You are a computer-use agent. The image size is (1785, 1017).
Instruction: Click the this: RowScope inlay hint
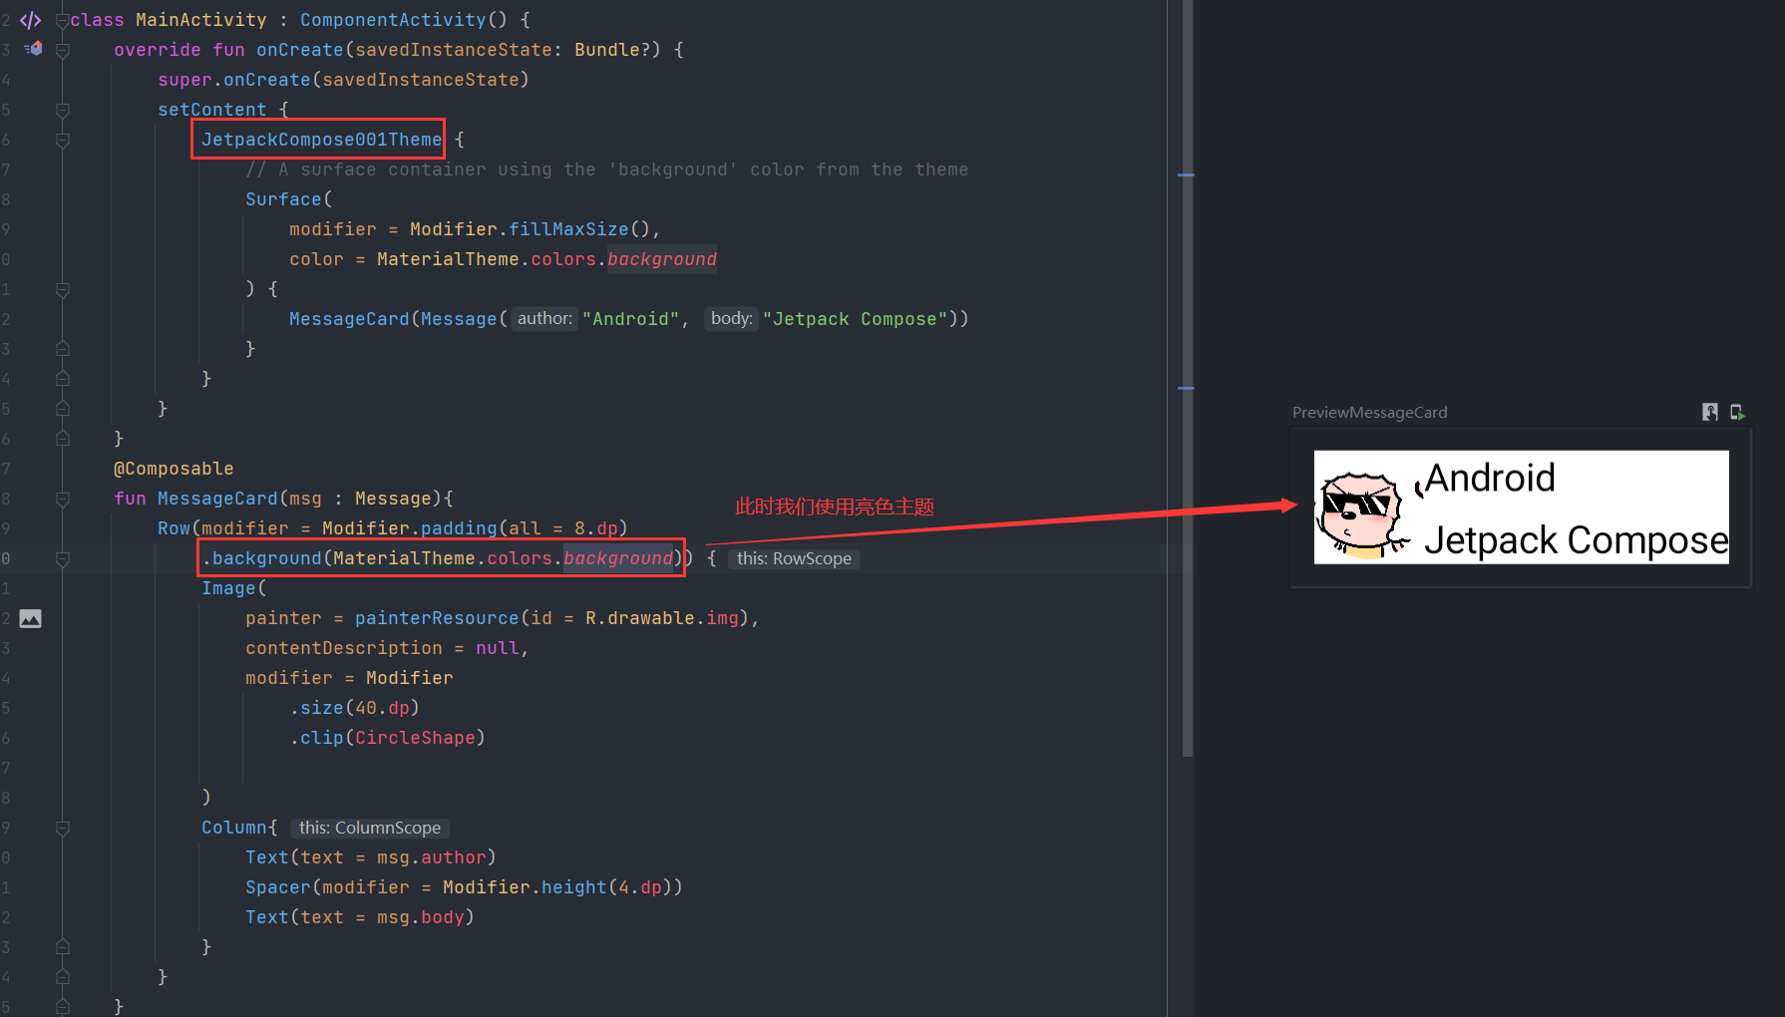pyautogui.click(x=794, y=558)
